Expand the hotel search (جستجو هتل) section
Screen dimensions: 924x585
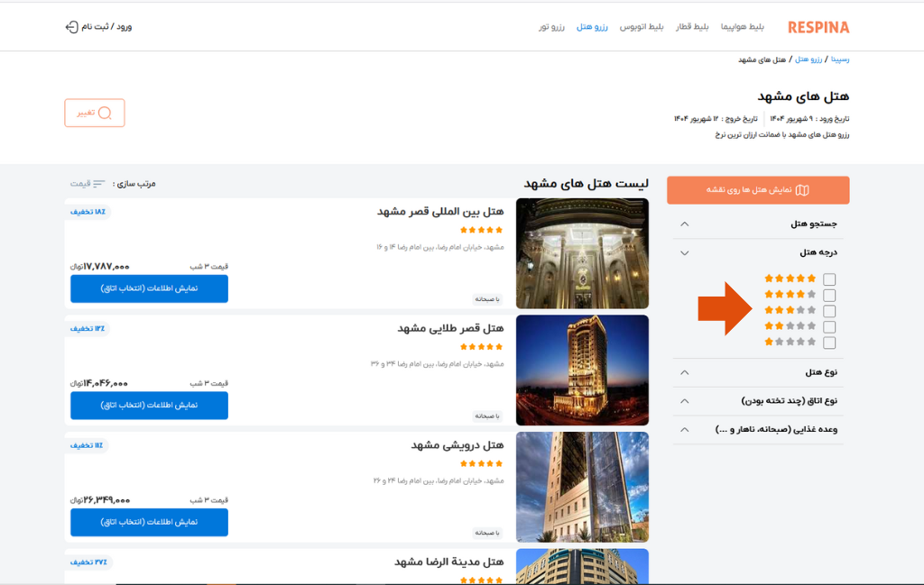[x=684, y=224]
